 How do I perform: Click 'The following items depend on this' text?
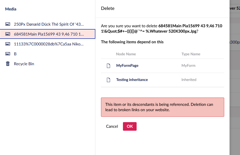(132, 42)
